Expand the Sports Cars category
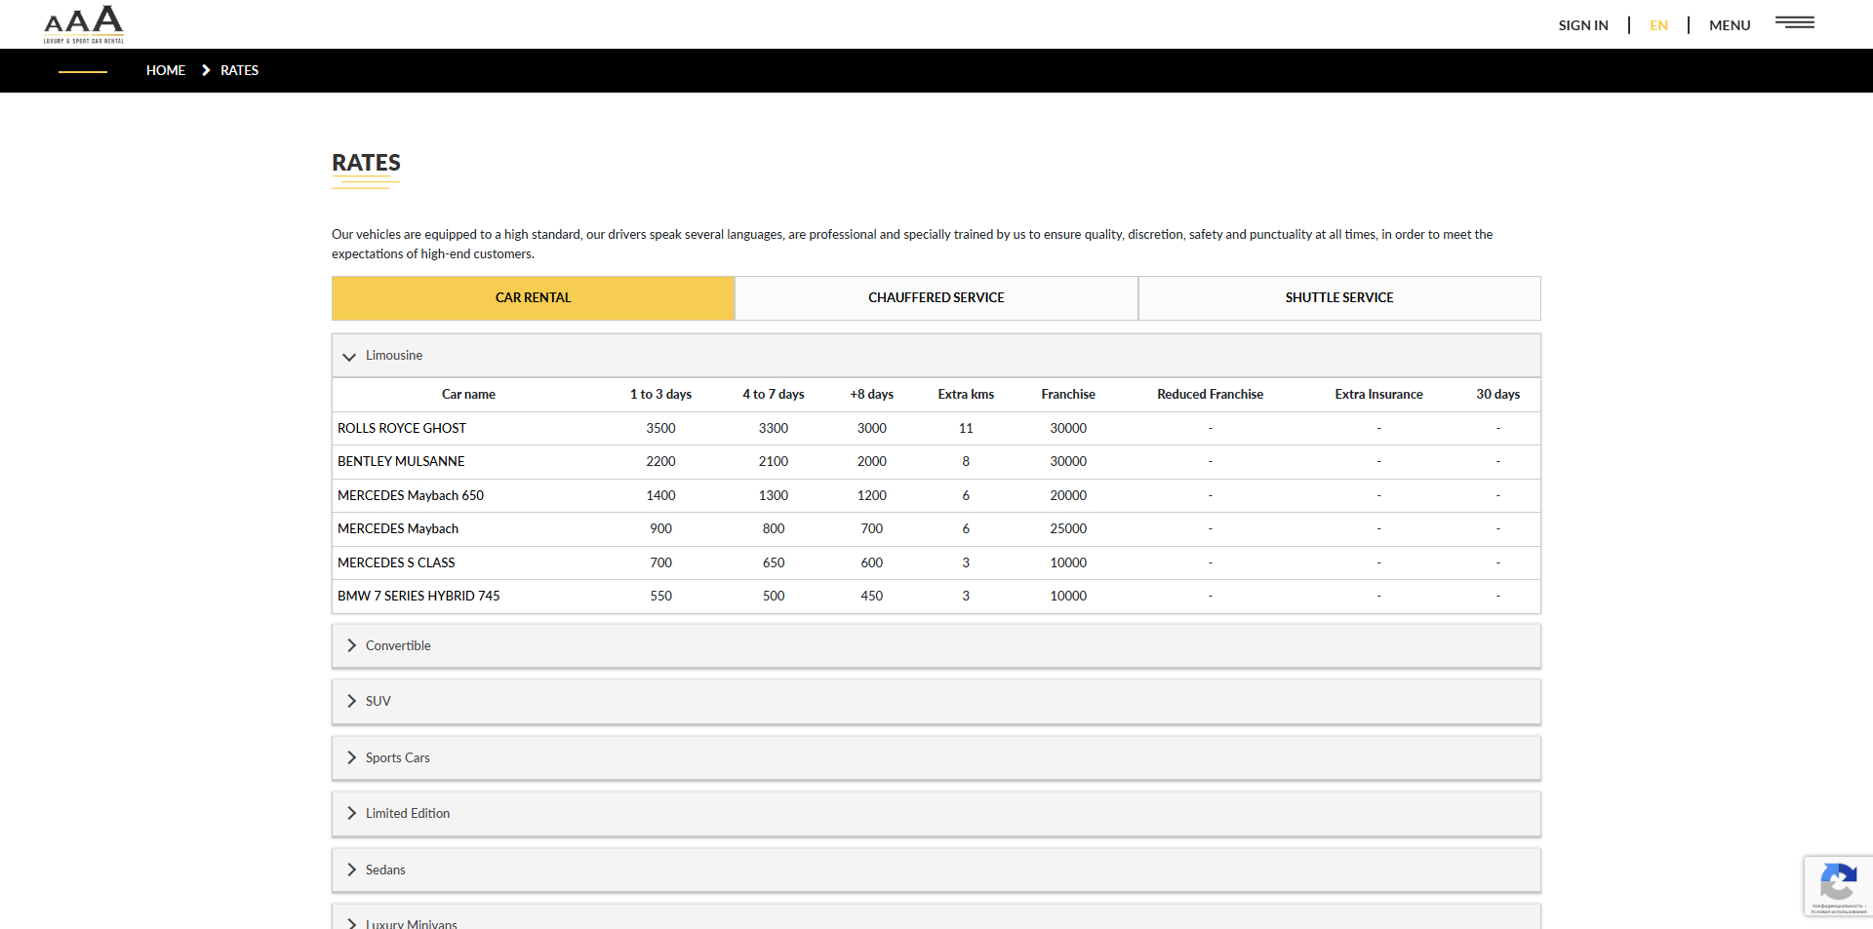The width and height of the screenshot is (1873, 929). point(397,757)
